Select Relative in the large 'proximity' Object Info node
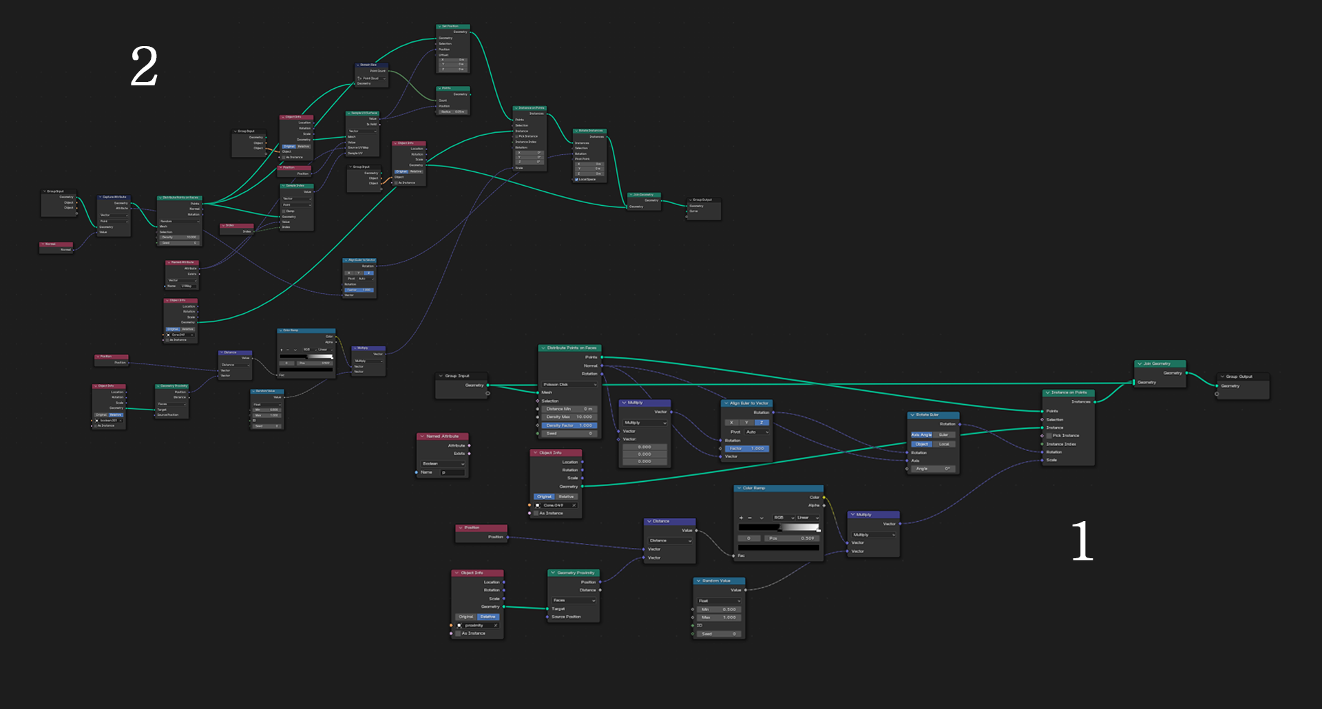Viewport: 1322px width, 709px height. [x=488, y=617]
